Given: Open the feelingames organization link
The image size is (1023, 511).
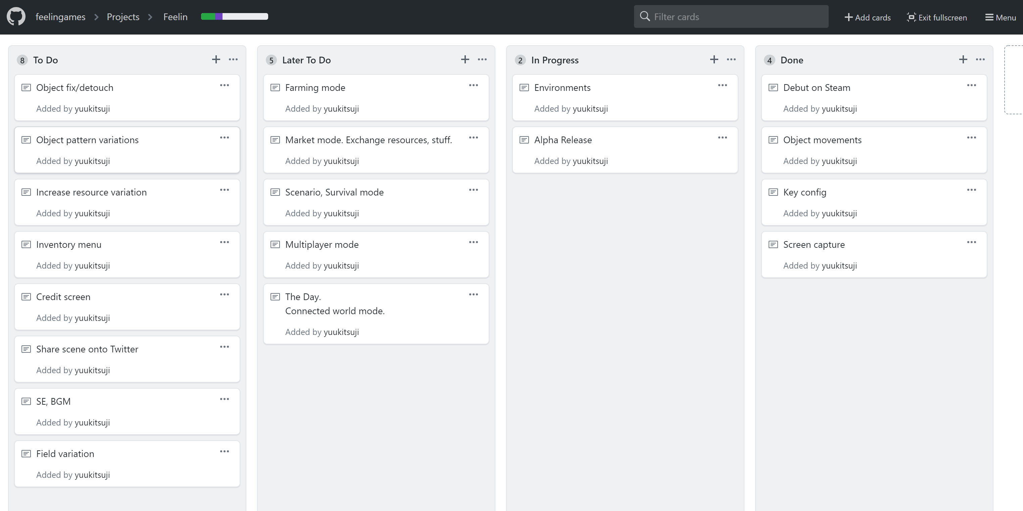Looking at the screenshot, I should coord(60,17).
